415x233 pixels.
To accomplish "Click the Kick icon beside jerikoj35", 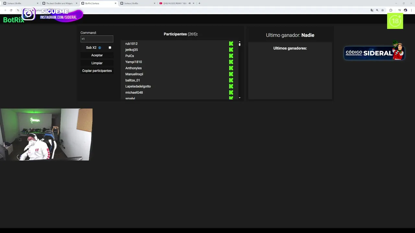I will [x=231, y=50].
